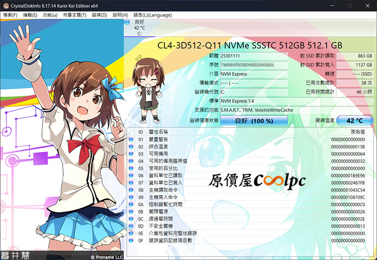
Task: Minimize the CrystalDiskInfo window
Action: coord(333,6)
